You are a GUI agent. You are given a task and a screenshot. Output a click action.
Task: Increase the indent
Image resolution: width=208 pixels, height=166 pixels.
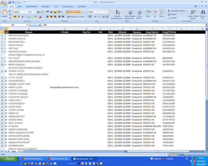tap(63, 17)
